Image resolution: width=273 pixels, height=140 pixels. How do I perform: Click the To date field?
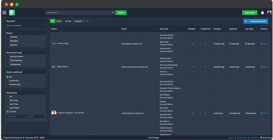click(35, 116)
